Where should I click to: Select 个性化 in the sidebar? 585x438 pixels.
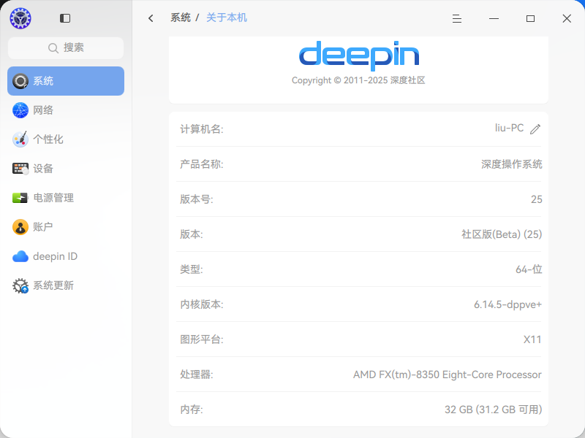point(66,139)
